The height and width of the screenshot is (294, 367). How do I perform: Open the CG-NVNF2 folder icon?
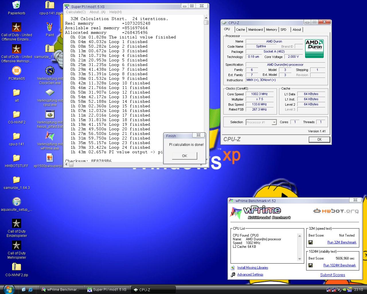pos(17,114)
